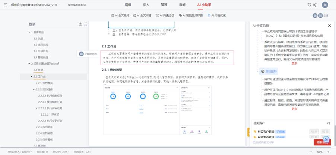Click the yellow side tab handle

pyautogui.click(x=248, y=132)
